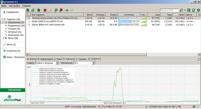Select Торренты (58) in sidebar
201x109 pixels.
tap(13, 19)
